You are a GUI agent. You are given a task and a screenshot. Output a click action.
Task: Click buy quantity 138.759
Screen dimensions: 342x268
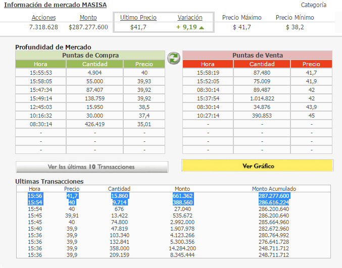[94, 98]
